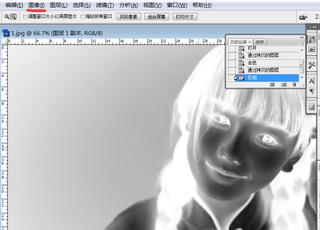Click the 适合屏幕 button
This screenshot has height=230, width=320.
157,17
